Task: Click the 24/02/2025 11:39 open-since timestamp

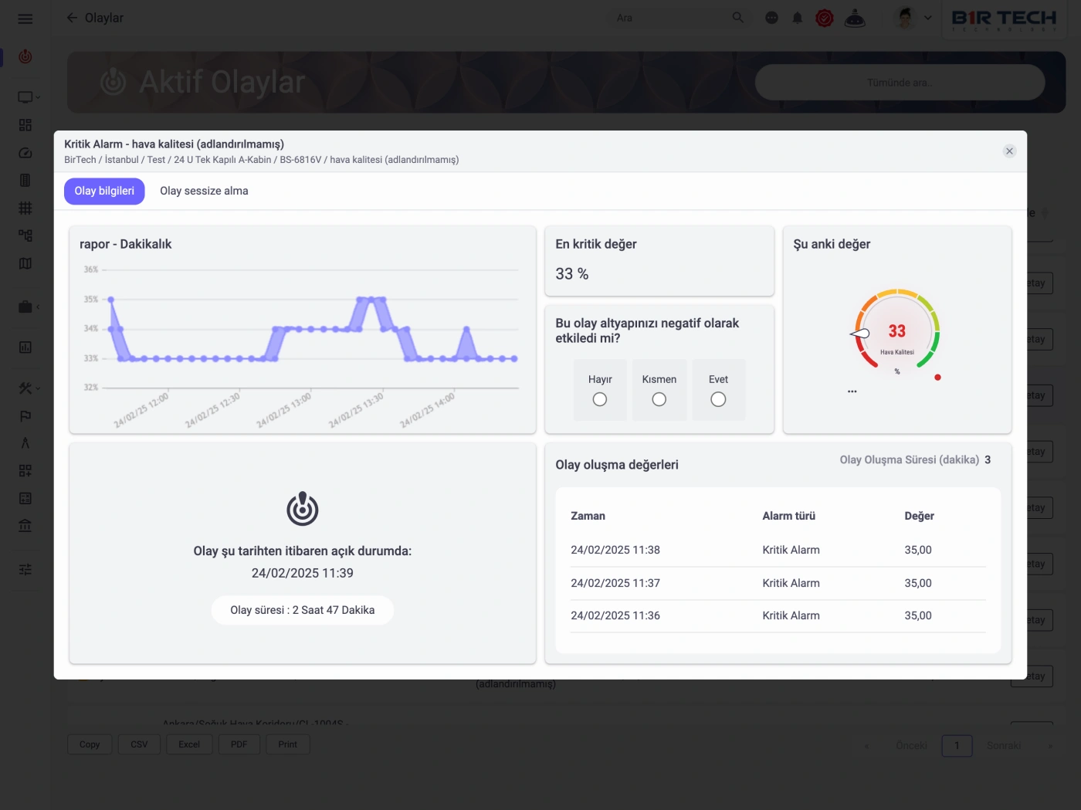Action: click(303, 573)
